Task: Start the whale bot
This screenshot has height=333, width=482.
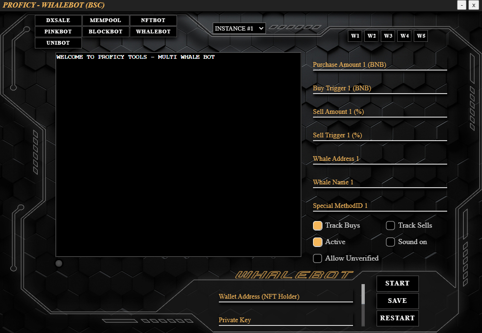Action: point(397,284)
